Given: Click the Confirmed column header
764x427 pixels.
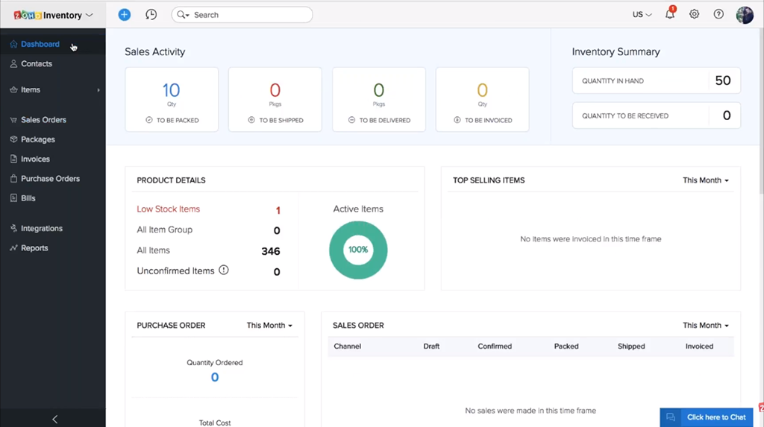Looking at the screenshot, I should point(495,347).
